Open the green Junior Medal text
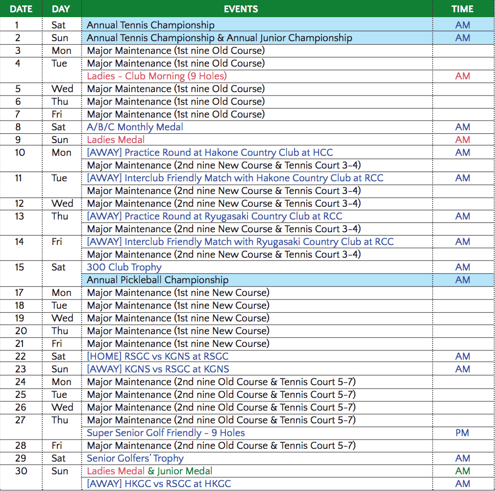The image size is (495, 491). pos(185,471)
